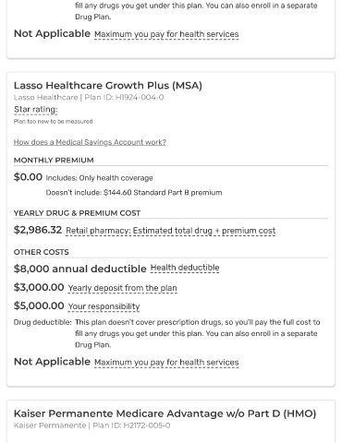Select Kaiser Permanente Medicare Advantage plan title
342x443 pixels.
click(165, 413)
